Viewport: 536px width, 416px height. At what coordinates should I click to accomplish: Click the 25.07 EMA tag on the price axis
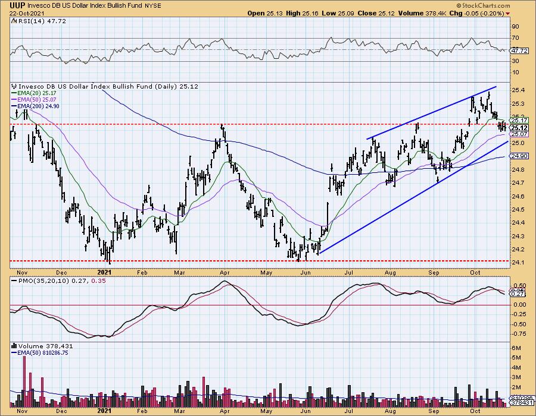click(519, 134)
